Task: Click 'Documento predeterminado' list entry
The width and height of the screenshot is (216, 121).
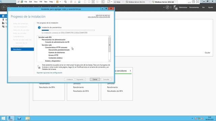Action: [59, 50]
